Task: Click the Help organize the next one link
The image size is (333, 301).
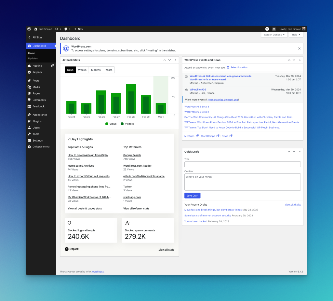Action: click(223, 100)
